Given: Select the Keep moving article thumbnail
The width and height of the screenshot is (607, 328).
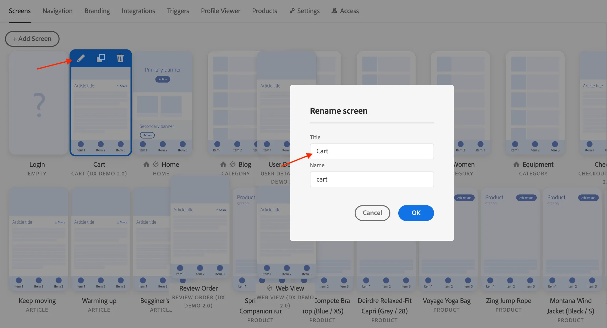Looking at the screenshot, I should [38, 239].
